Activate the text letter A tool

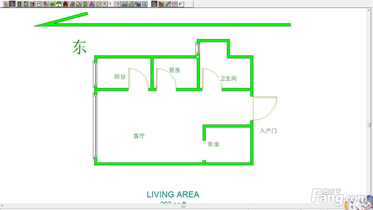pyautogui.click(x=91, y=4)
